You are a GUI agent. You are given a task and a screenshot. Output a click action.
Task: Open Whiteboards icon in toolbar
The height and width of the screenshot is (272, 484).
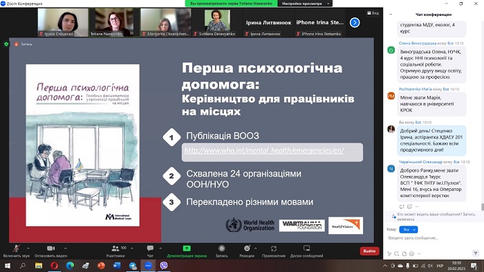[x=306, y=248]
